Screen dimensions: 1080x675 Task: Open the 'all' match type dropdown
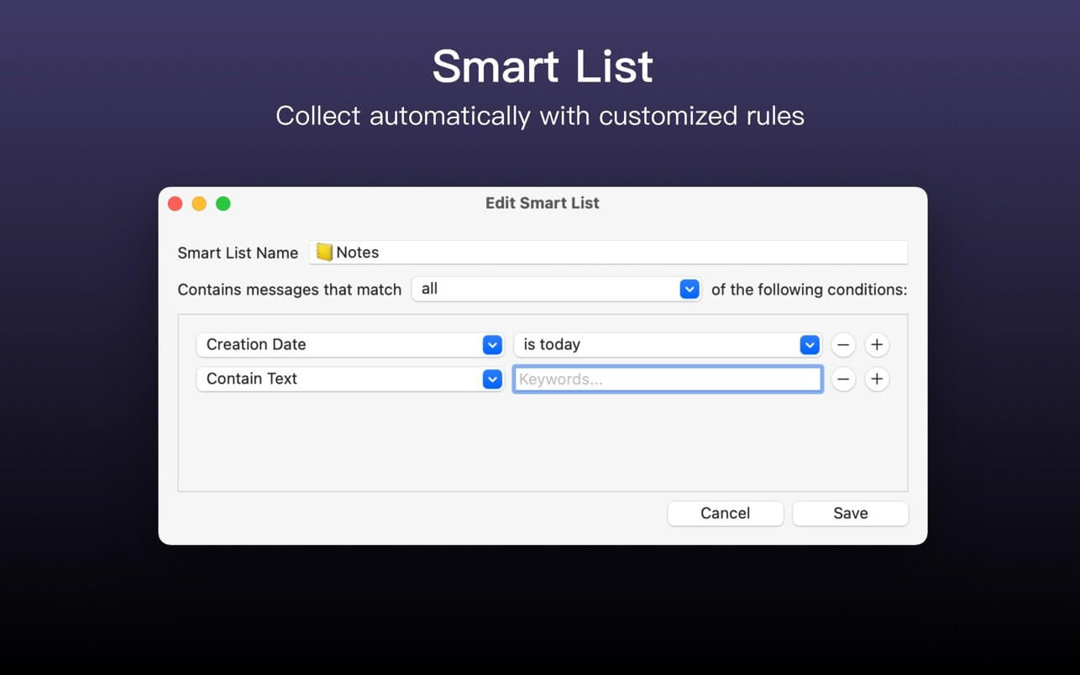(x=556, y=290)
